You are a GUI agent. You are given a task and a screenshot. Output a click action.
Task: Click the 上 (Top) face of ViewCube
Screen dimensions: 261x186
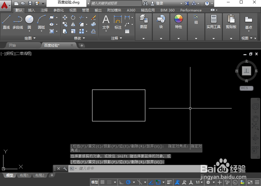tap(246, 71)
